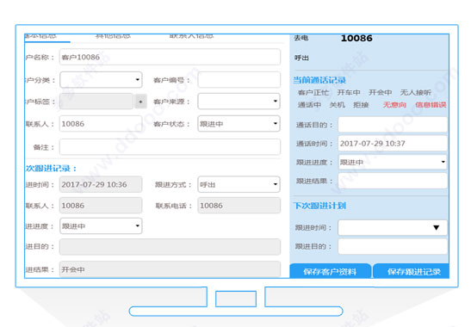The height and width of the screenshot is (327, 471).
Task: Click 联系人 field beside 客户状态
Action: tap(101, 124)
